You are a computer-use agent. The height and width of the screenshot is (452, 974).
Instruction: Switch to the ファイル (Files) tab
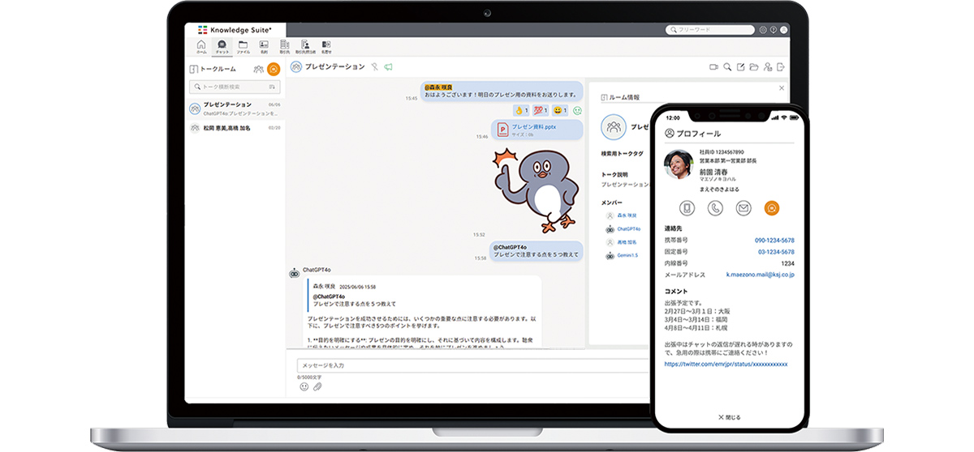click(243, 46)
